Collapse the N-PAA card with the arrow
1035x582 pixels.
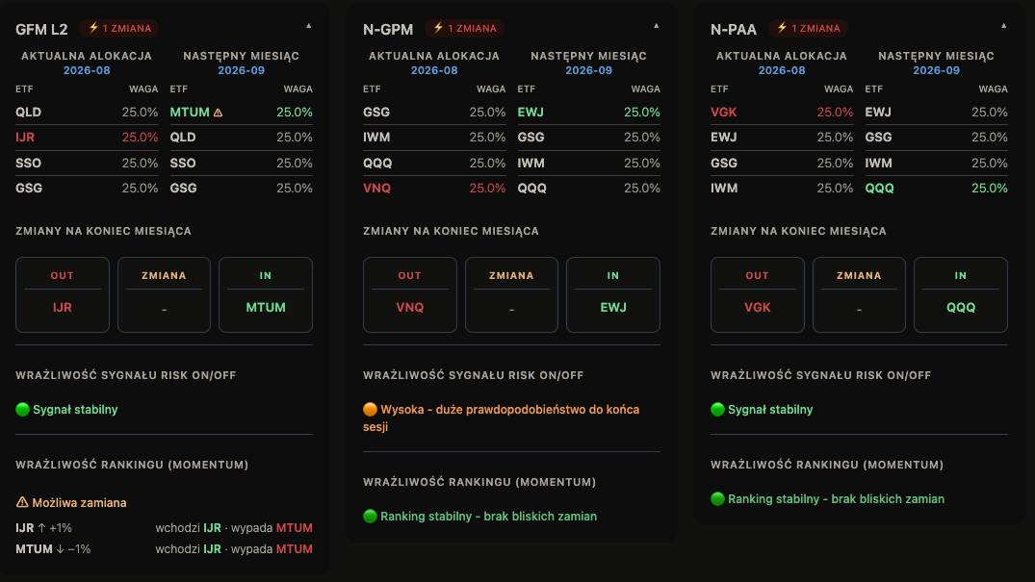pos(1003,26)
